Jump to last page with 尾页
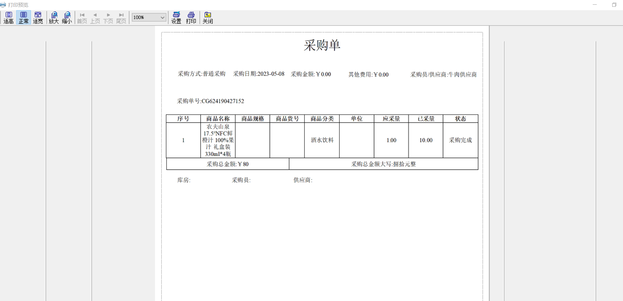Viewport: 623px width, 301px height. point(121,17)
